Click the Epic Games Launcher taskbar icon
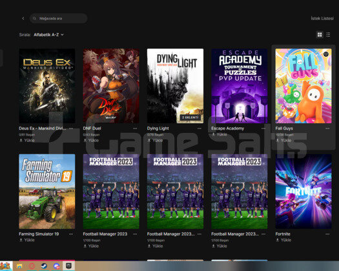The width and height of the screenshot is (339, 271). coord(68,266)
